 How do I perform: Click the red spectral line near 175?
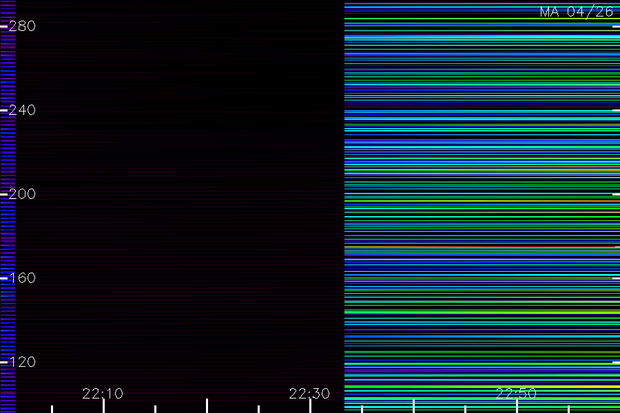[x=482, y=247]
